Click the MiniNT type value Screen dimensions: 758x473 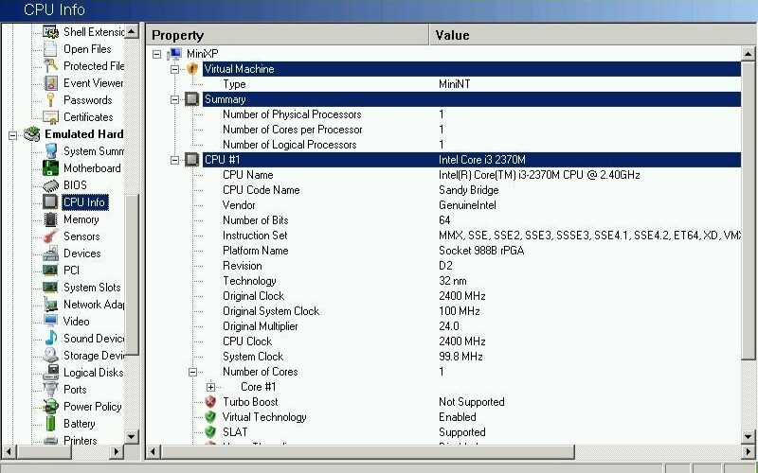(x=455, y=84)
